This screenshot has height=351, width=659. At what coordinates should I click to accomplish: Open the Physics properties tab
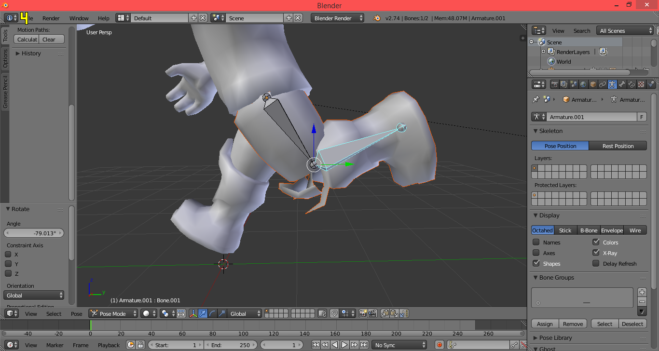tap(651, 84)
